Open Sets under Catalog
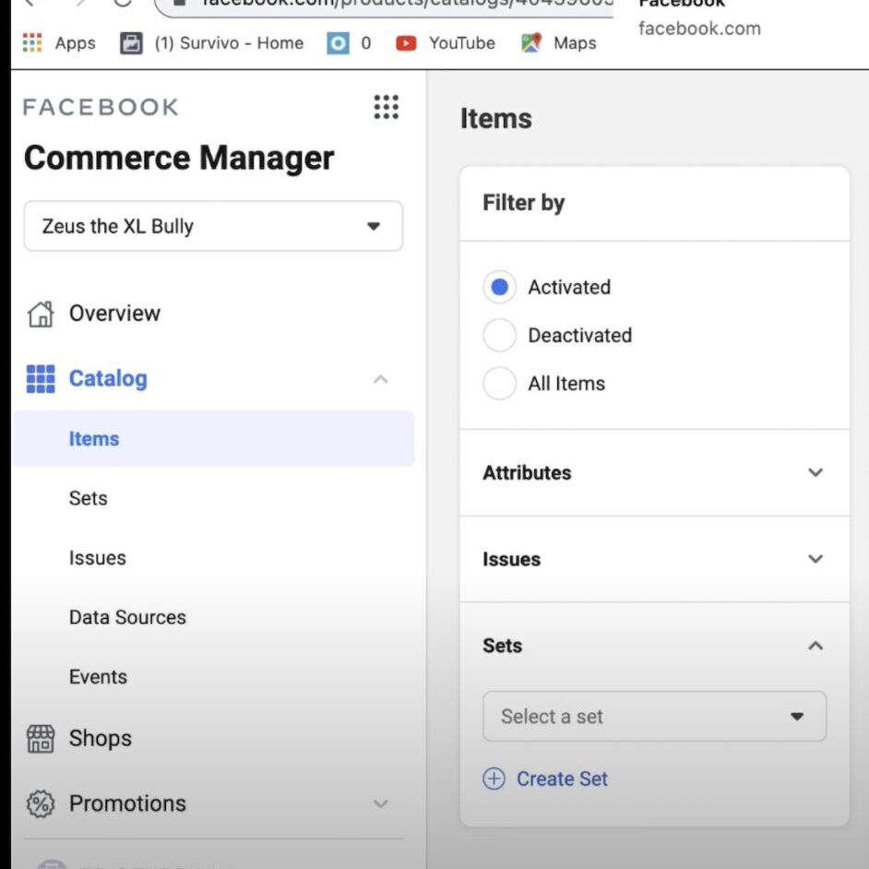Viewport: 869px width, 869px height. coord(89,498)
